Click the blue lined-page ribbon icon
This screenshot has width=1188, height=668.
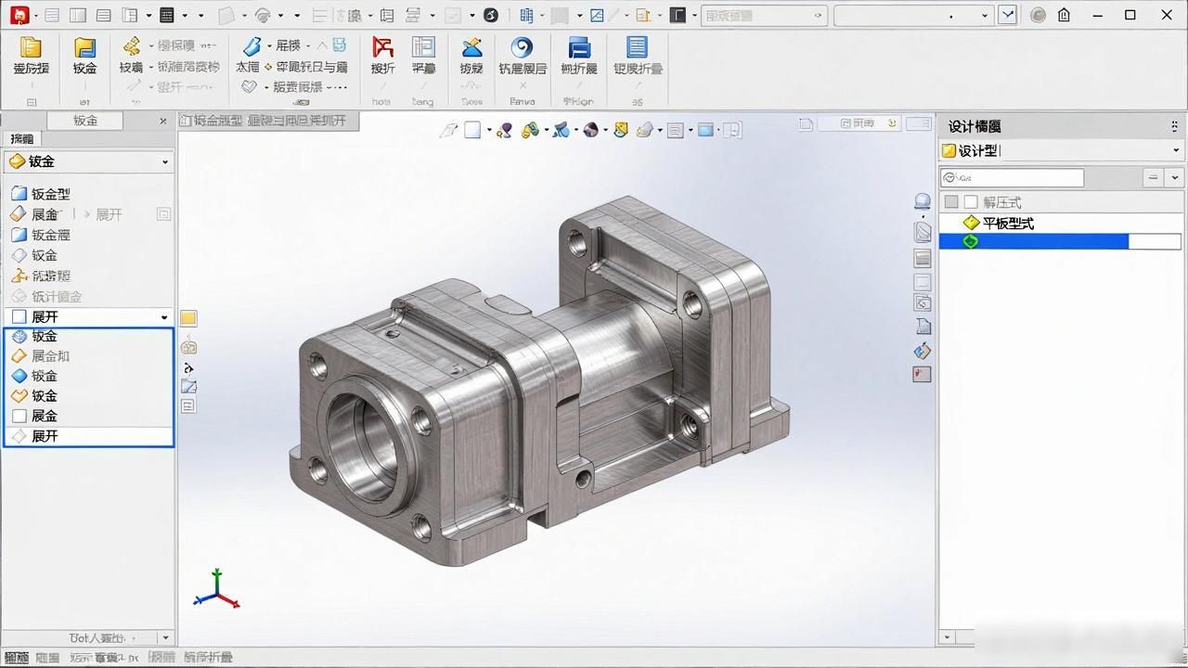pos(637,47)
